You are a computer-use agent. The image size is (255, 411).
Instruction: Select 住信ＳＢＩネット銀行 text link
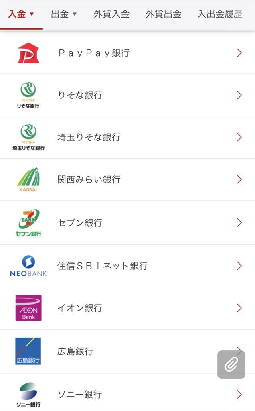click(x=102, y=266)
